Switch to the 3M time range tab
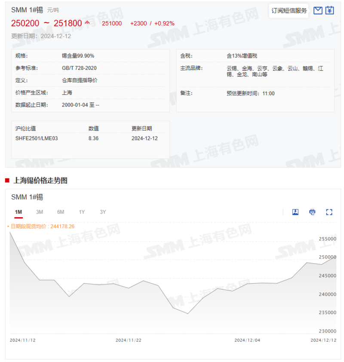Viewport: 344px width, 362px height. coord(40,212)
